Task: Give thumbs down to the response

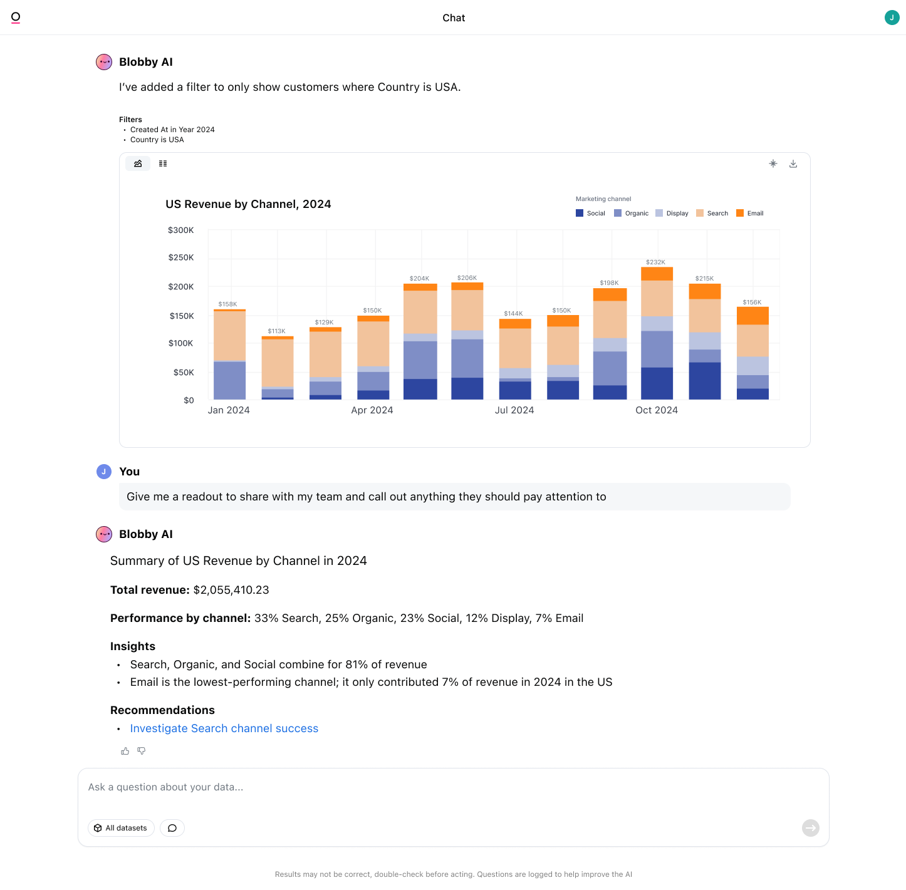Action: (142, 751)
